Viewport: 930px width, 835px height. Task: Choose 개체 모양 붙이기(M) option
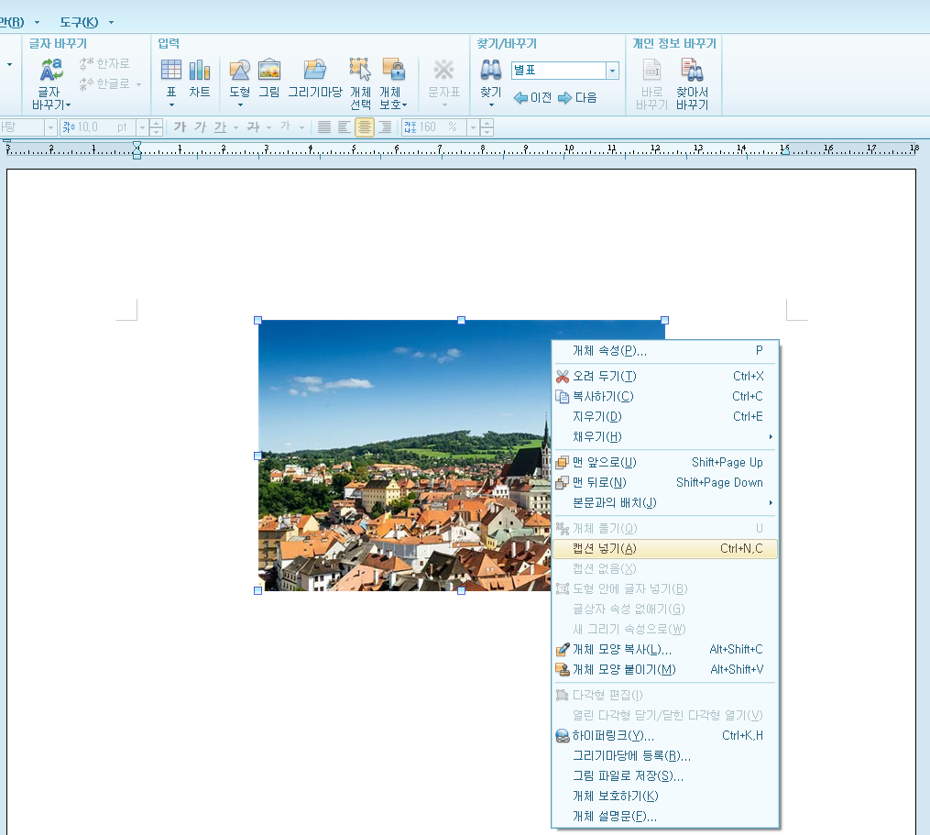(665, 669)
